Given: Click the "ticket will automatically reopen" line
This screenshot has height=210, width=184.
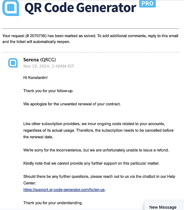Looking at the screenshot, I should tap(36, 42).
